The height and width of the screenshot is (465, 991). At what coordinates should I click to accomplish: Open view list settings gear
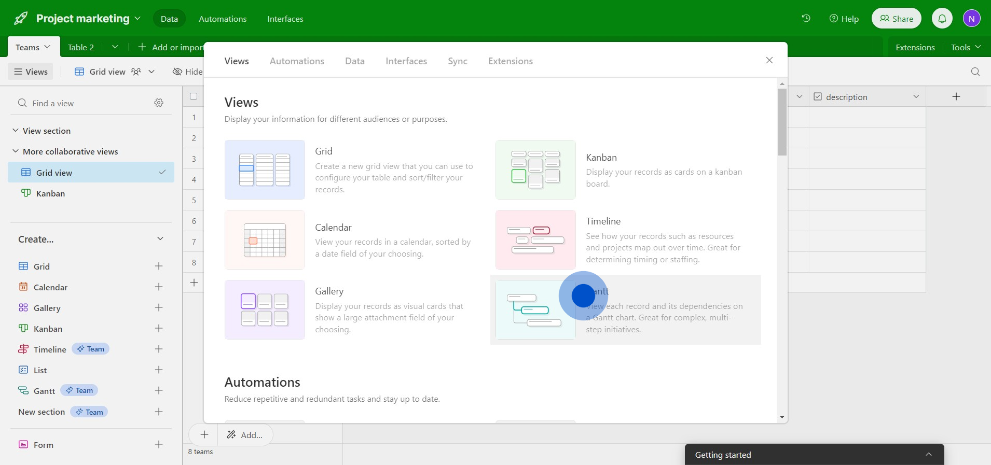(x=159, y=103)
